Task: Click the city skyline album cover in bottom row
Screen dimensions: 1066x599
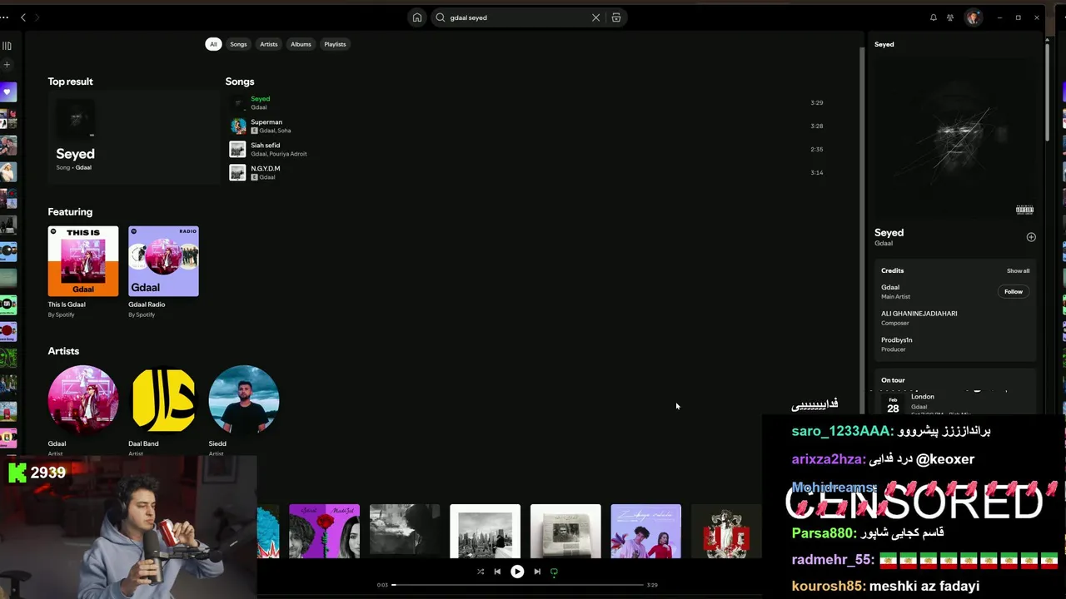Action: [485, 531]
